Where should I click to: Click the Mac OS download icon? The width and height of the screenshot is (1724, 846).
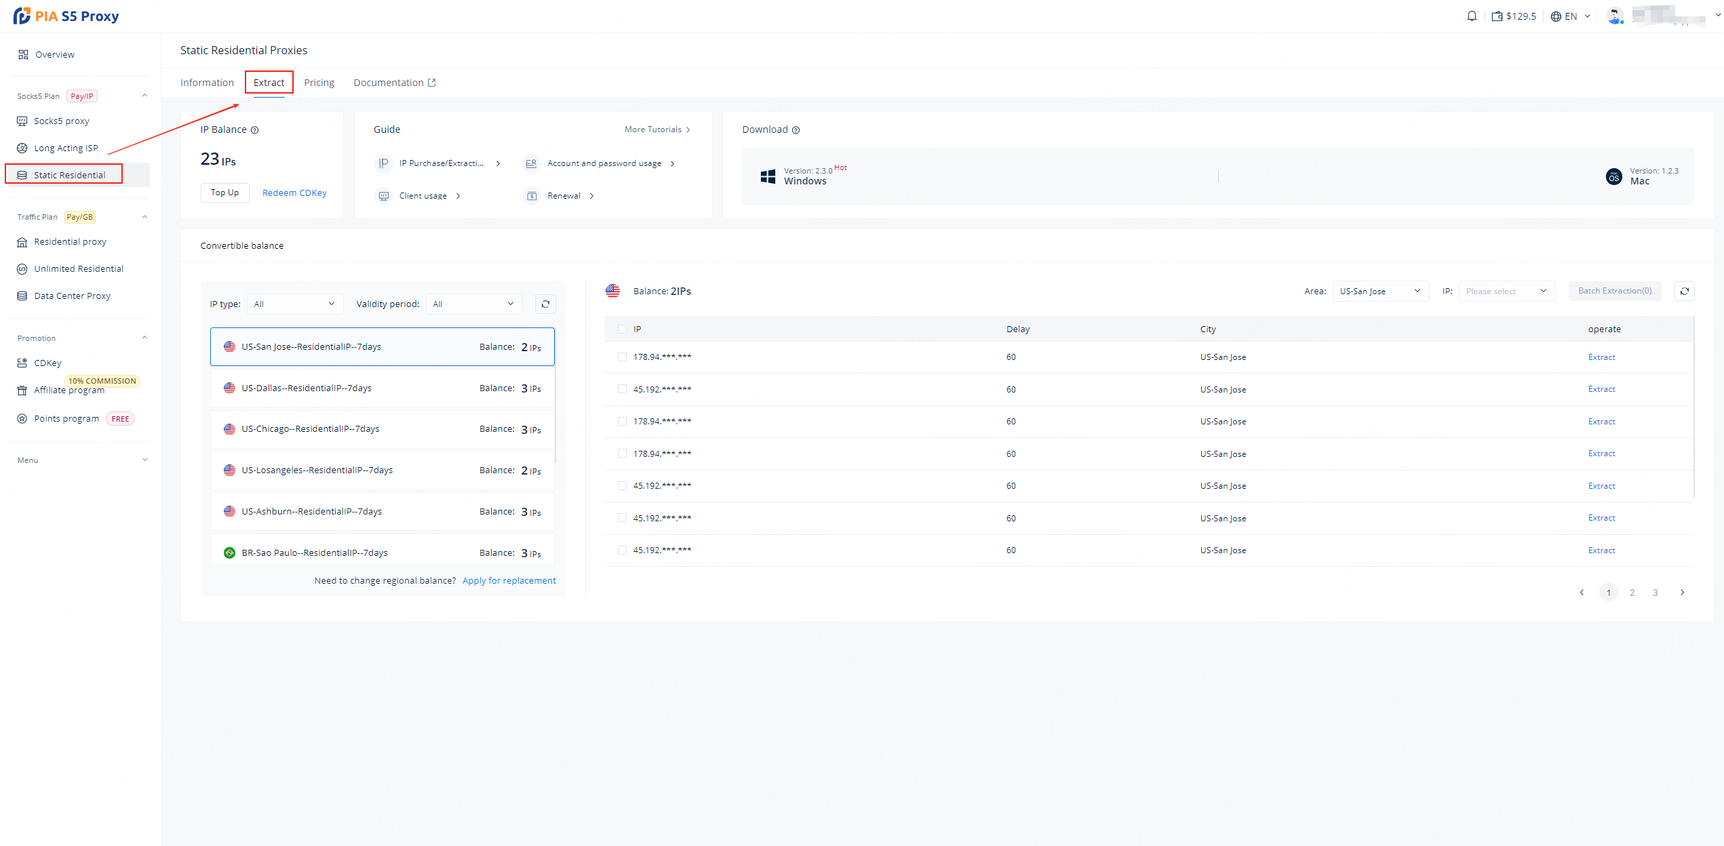click(x=1613, y=177)
